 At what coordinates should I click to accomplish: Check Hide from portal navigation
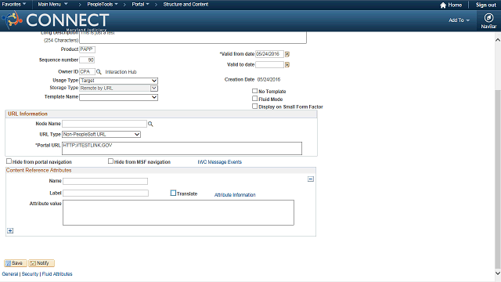[x=9, y=161]
